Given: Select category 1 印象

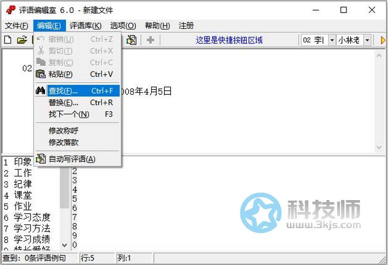Looking at the screenshot, I should point(18,162).
